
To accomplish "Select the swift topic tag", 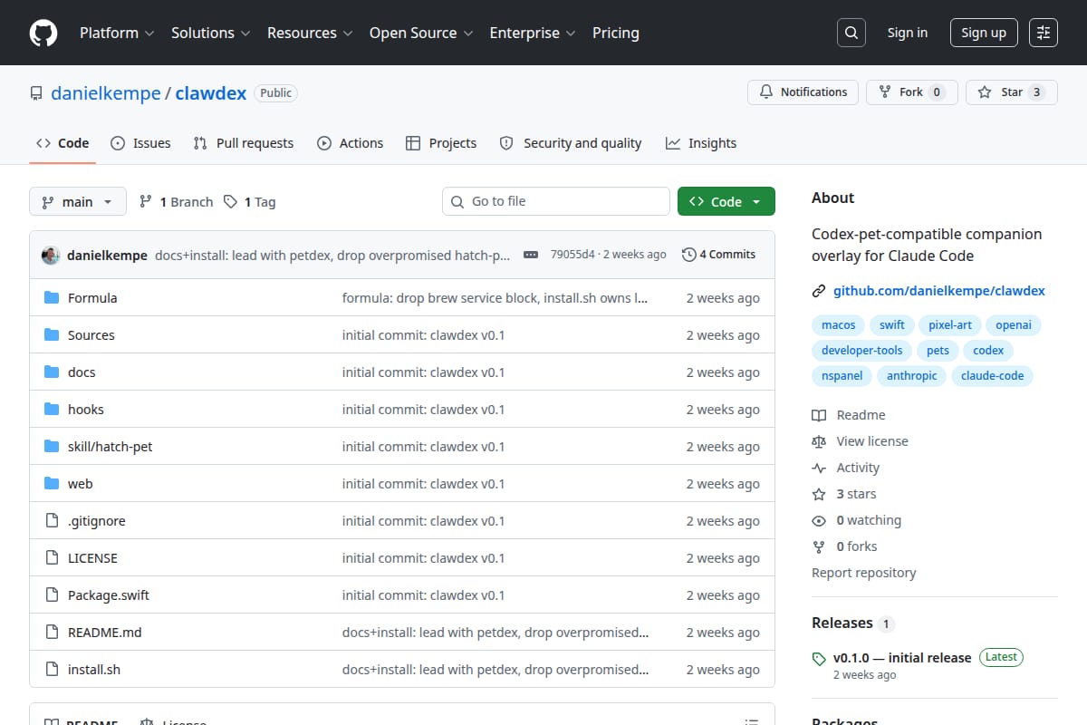I will [892, 324].
